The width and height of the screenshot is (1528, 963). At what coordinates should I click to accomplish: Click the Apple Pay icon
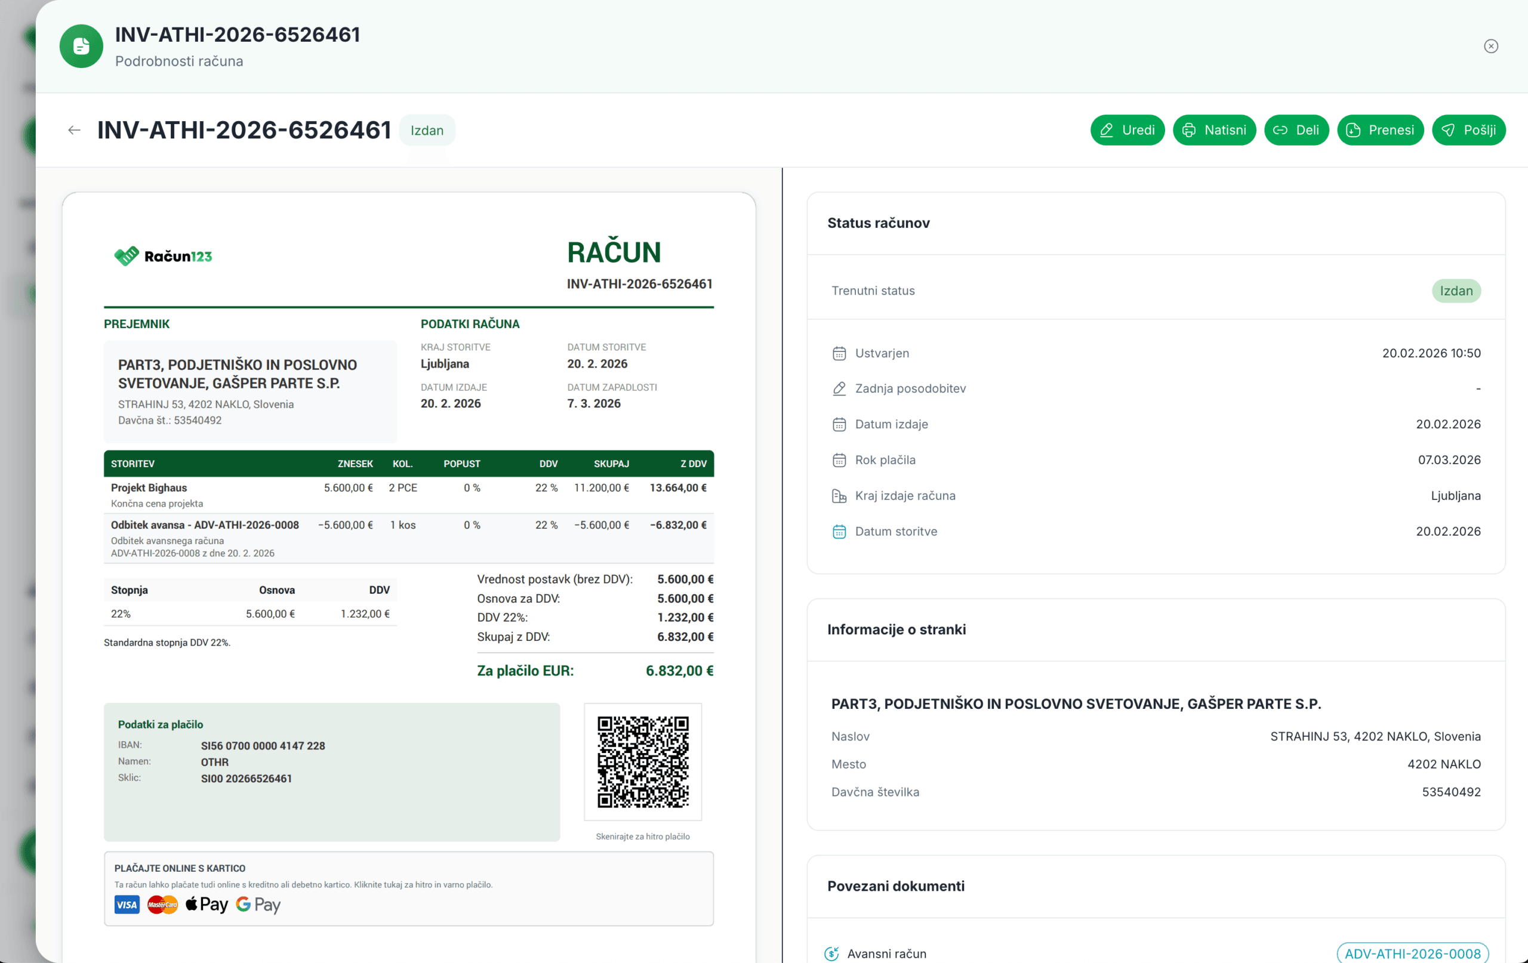click(207, 905)
